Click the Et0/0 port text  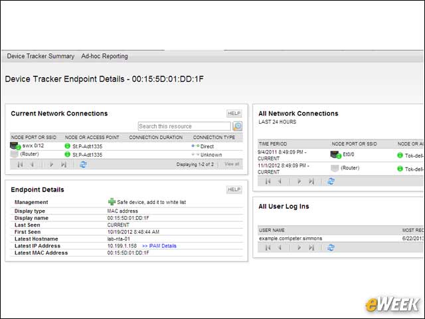pos(348,154)
